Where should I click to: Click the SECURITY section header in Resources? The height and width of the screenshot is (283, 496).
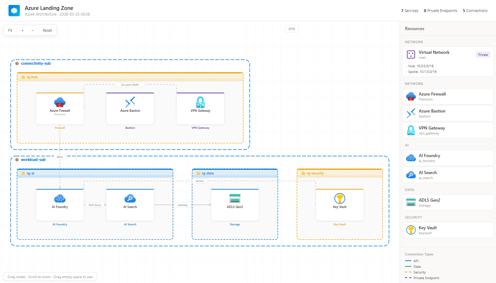(413, 218)
